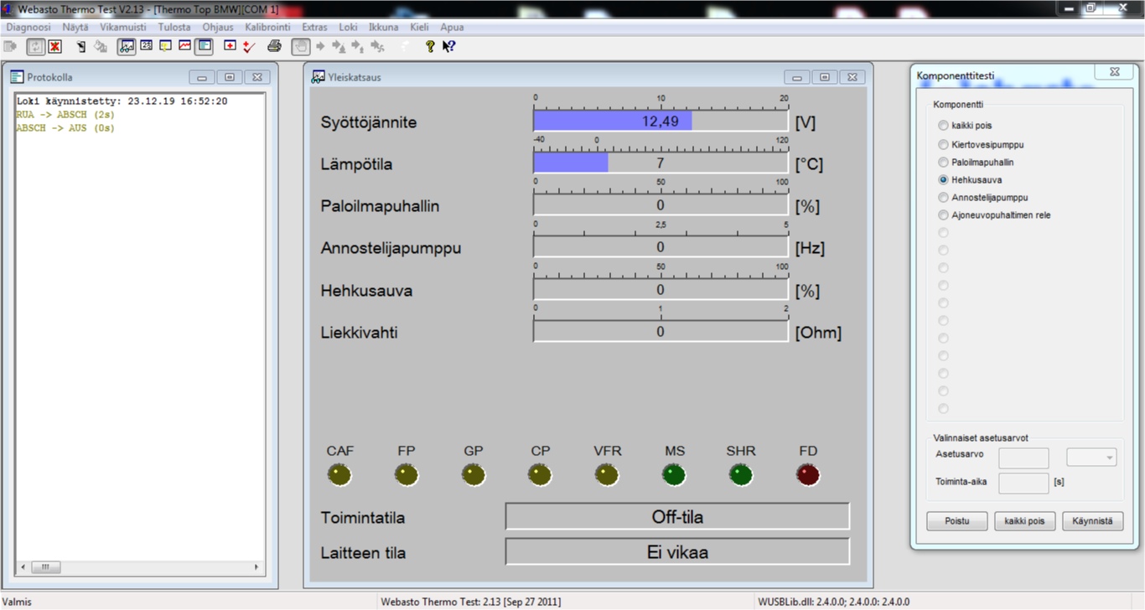Click the Toiminta-aika input field
The width and height of the screenshot is (1145, 610).
point(1023,483)
